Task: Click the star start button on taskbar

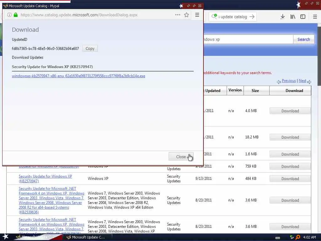Action: pyautogui.click(x=5, y=237)
